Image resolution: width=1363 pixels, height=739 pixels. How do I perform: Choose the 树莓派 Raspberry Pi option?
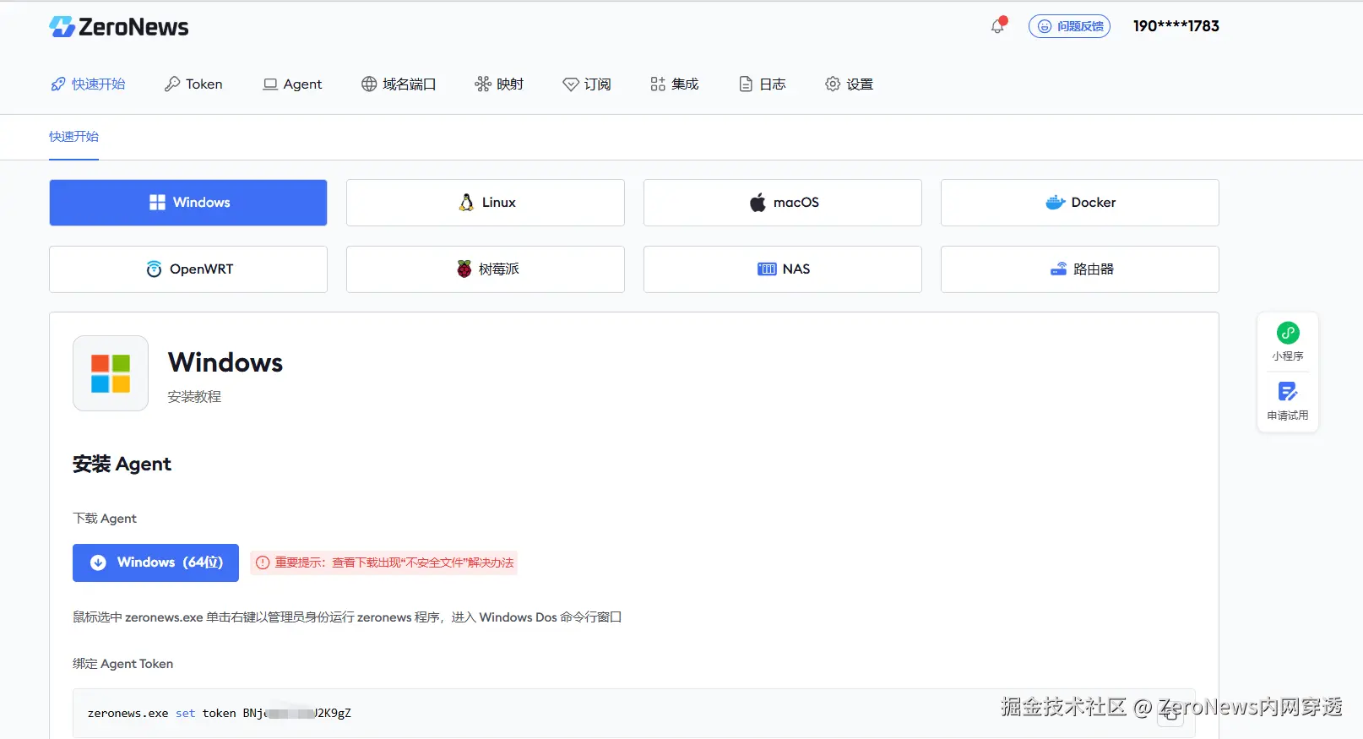(x=486, y=269)
